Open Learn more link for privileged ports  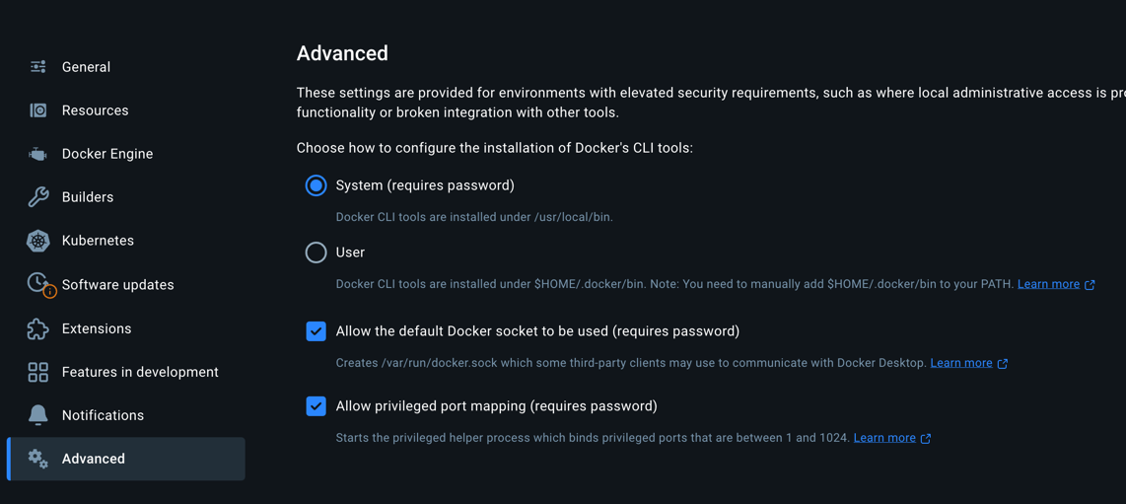click(892, 437)
